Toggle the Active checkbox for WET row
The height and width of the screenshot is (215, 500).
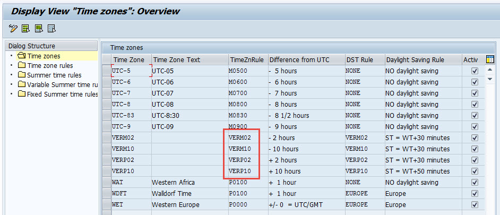(475, 205)
